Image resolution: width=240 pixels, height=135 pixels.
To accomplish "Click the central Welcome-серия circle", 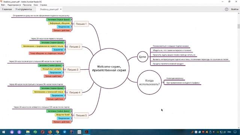I will 109,68.
